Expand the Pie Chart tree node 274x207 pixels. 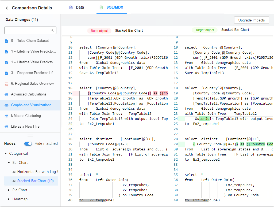pyautogui.click(x=9, y=190)
